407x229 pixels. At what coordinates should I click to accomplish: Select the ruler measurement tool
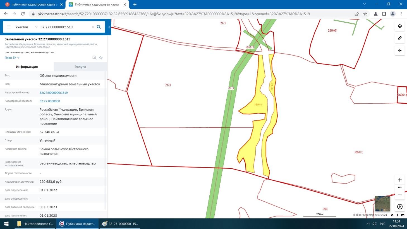tap(400, 38)
